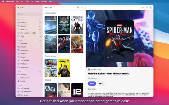Click the share icon

point(151,7)
